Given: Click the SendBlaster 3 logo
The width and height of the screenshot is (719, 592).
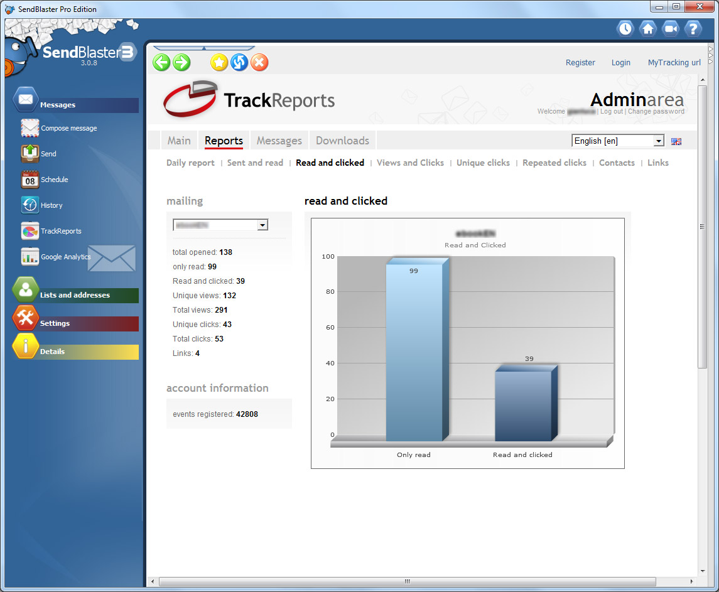Looking at the screenshot, I should 90,53.
